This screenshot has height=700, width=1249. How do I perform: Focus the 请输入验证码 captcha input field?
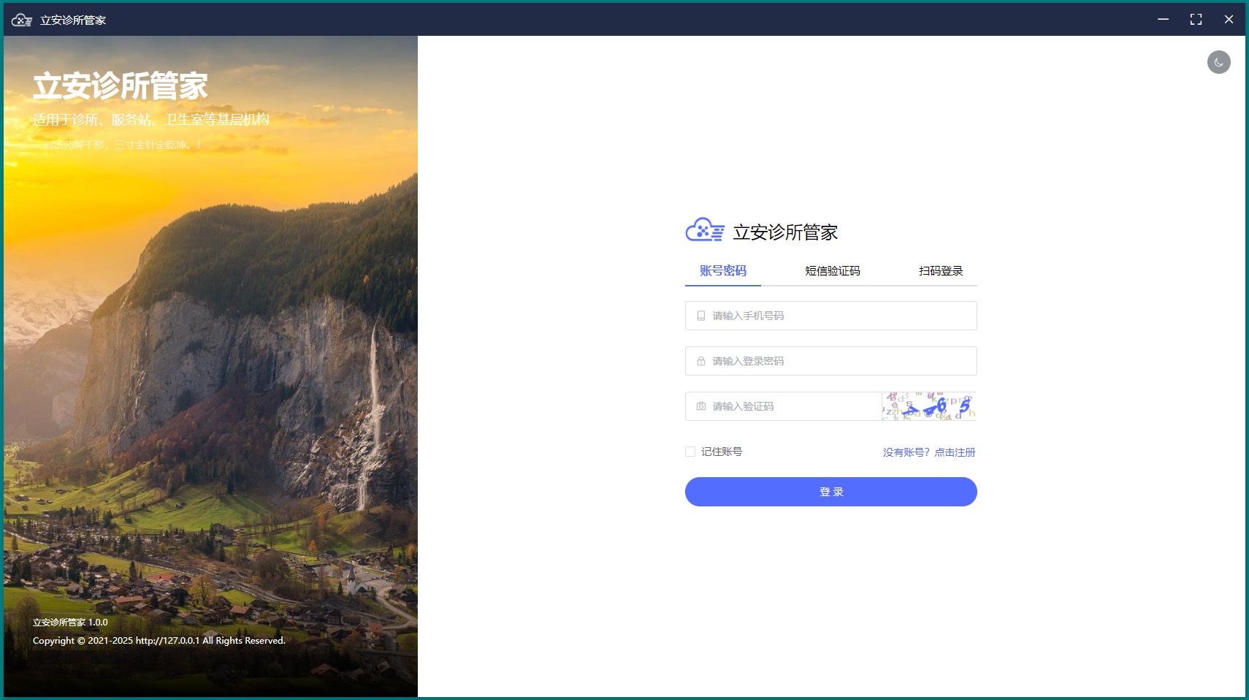pos(783,406)
